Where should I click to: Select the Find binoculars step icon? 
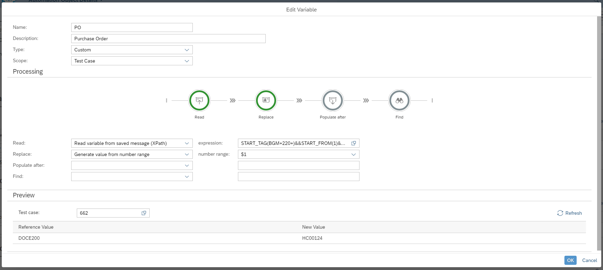click(x=399, y=100)
